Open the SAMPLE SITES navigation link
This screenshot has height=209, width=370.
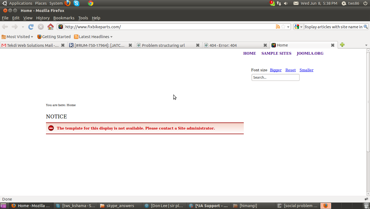[x=276, y=53]
